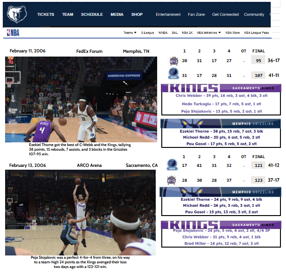Open the TICKETS menu
Screen dimensions: 286x274
[45, 14]
